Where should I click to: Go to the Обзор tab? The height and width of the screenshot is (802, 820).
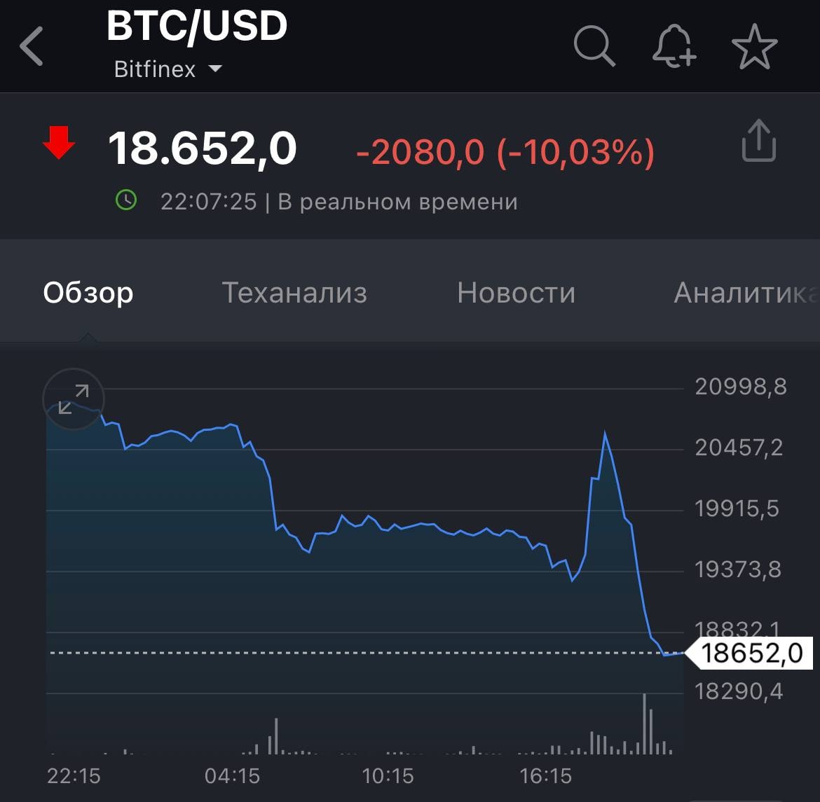tap(88, 293)
